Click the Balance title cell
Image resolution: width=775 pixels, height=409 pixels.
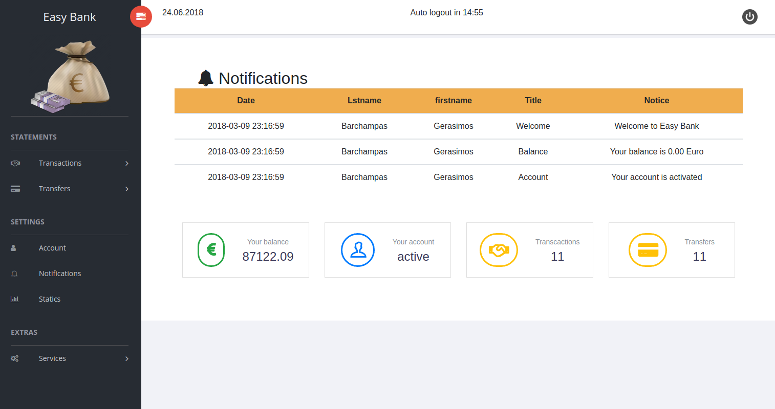tap(533, 152)
